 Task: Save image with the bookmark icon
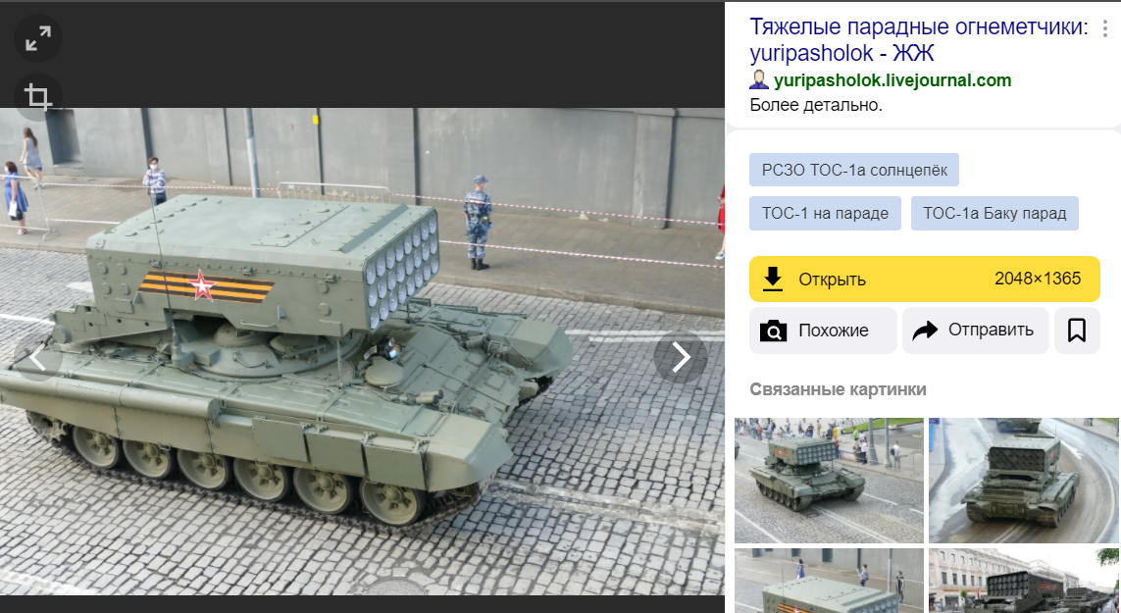[x=1077, y=331]
